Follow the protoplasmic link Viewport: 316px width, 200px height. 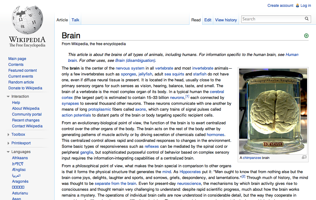click(x=100, y=109)
